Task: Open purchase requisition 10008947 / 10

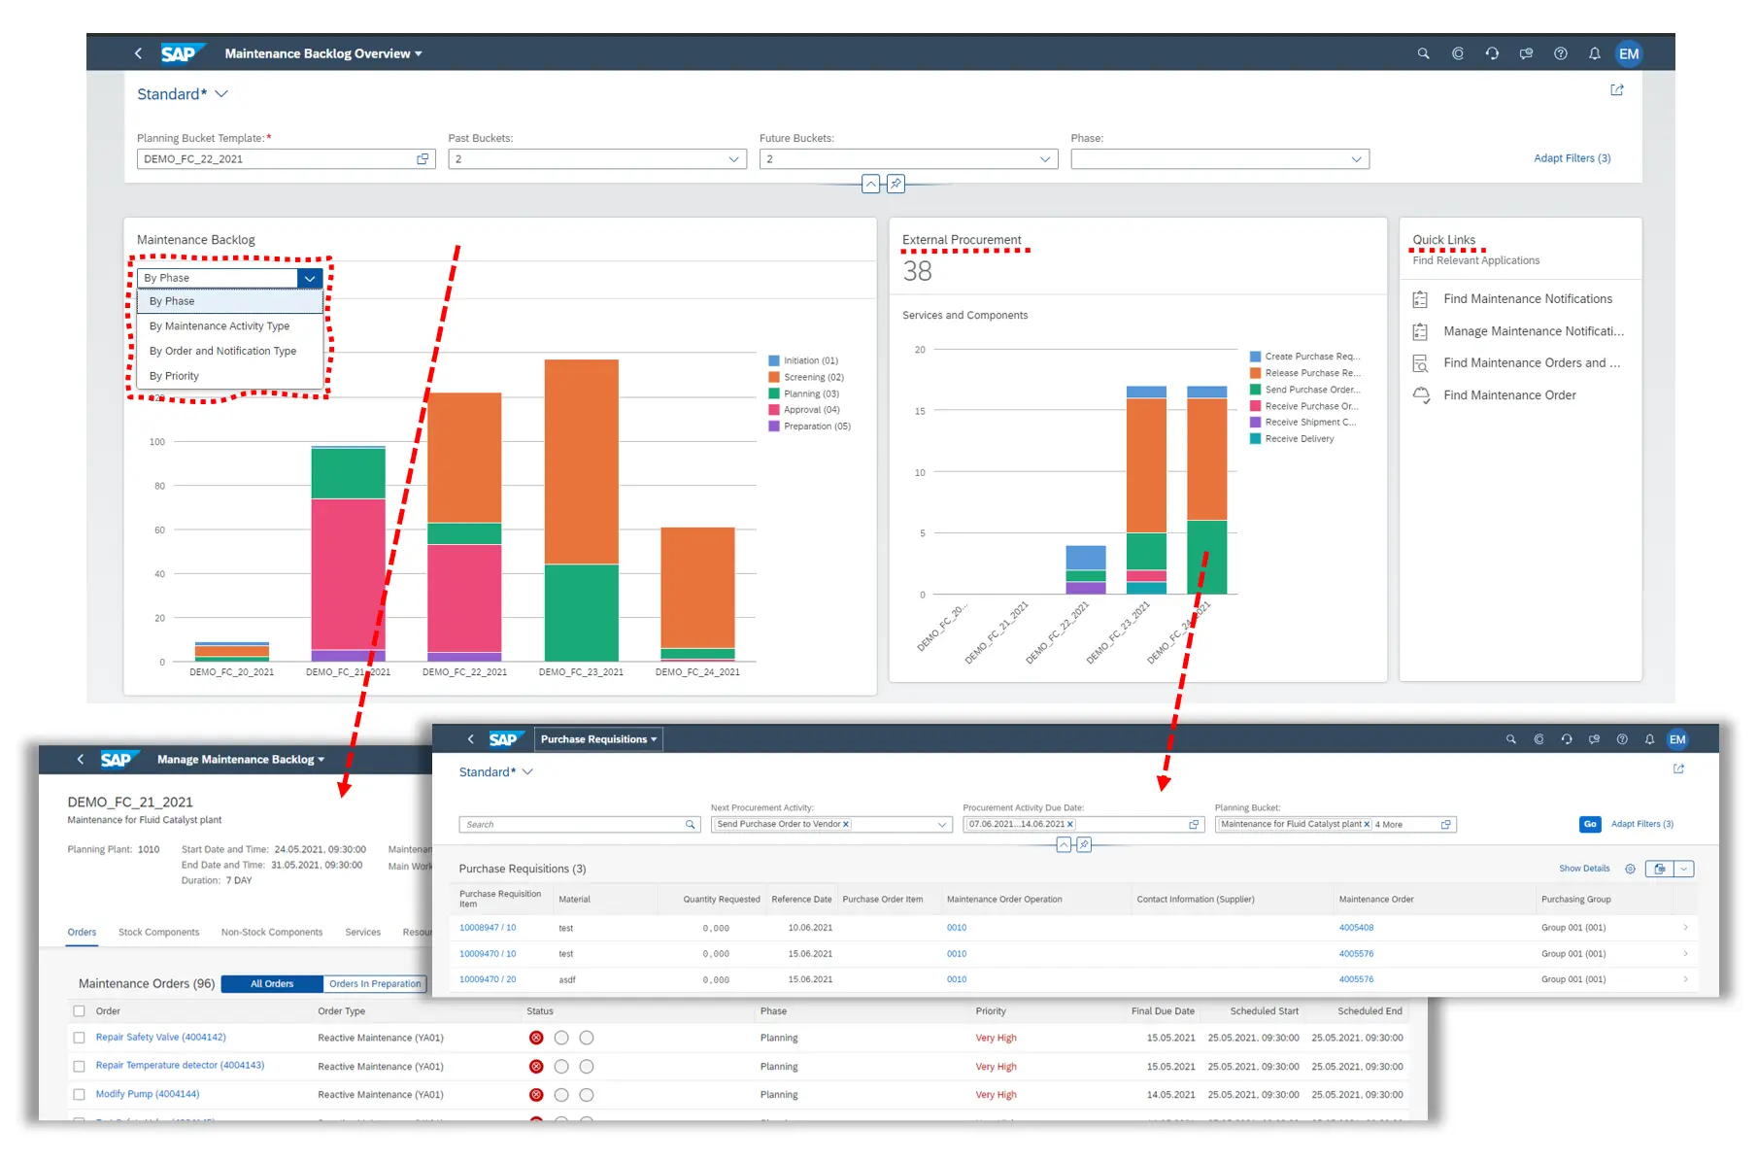Action: pos(488,928)
